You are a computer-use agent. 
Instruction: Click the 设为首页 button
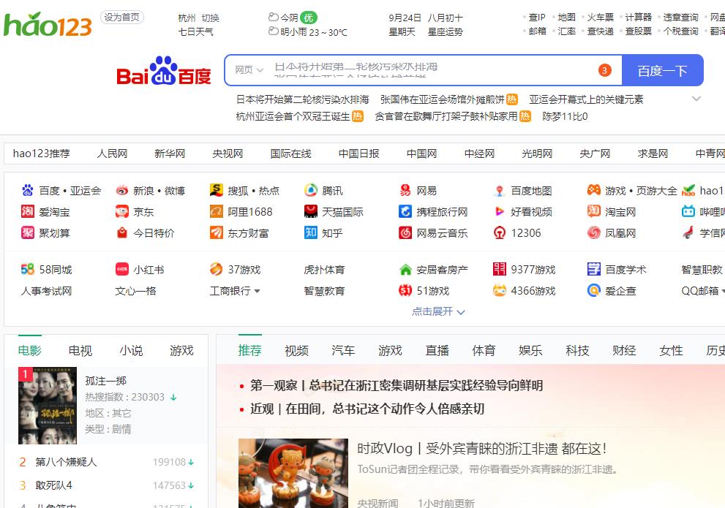pos(122,17)
